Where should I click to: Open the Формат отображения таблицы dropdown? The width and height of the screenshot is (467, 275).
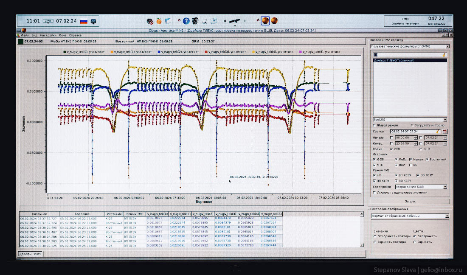pos(447,216)
